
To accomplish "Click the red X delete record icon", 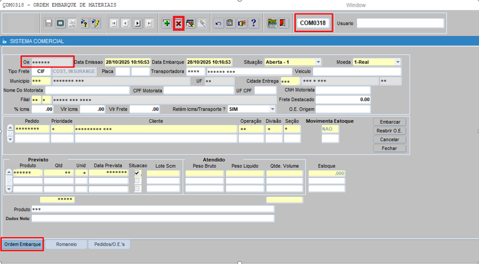I will pyautogui.click(x=178, y=23).
